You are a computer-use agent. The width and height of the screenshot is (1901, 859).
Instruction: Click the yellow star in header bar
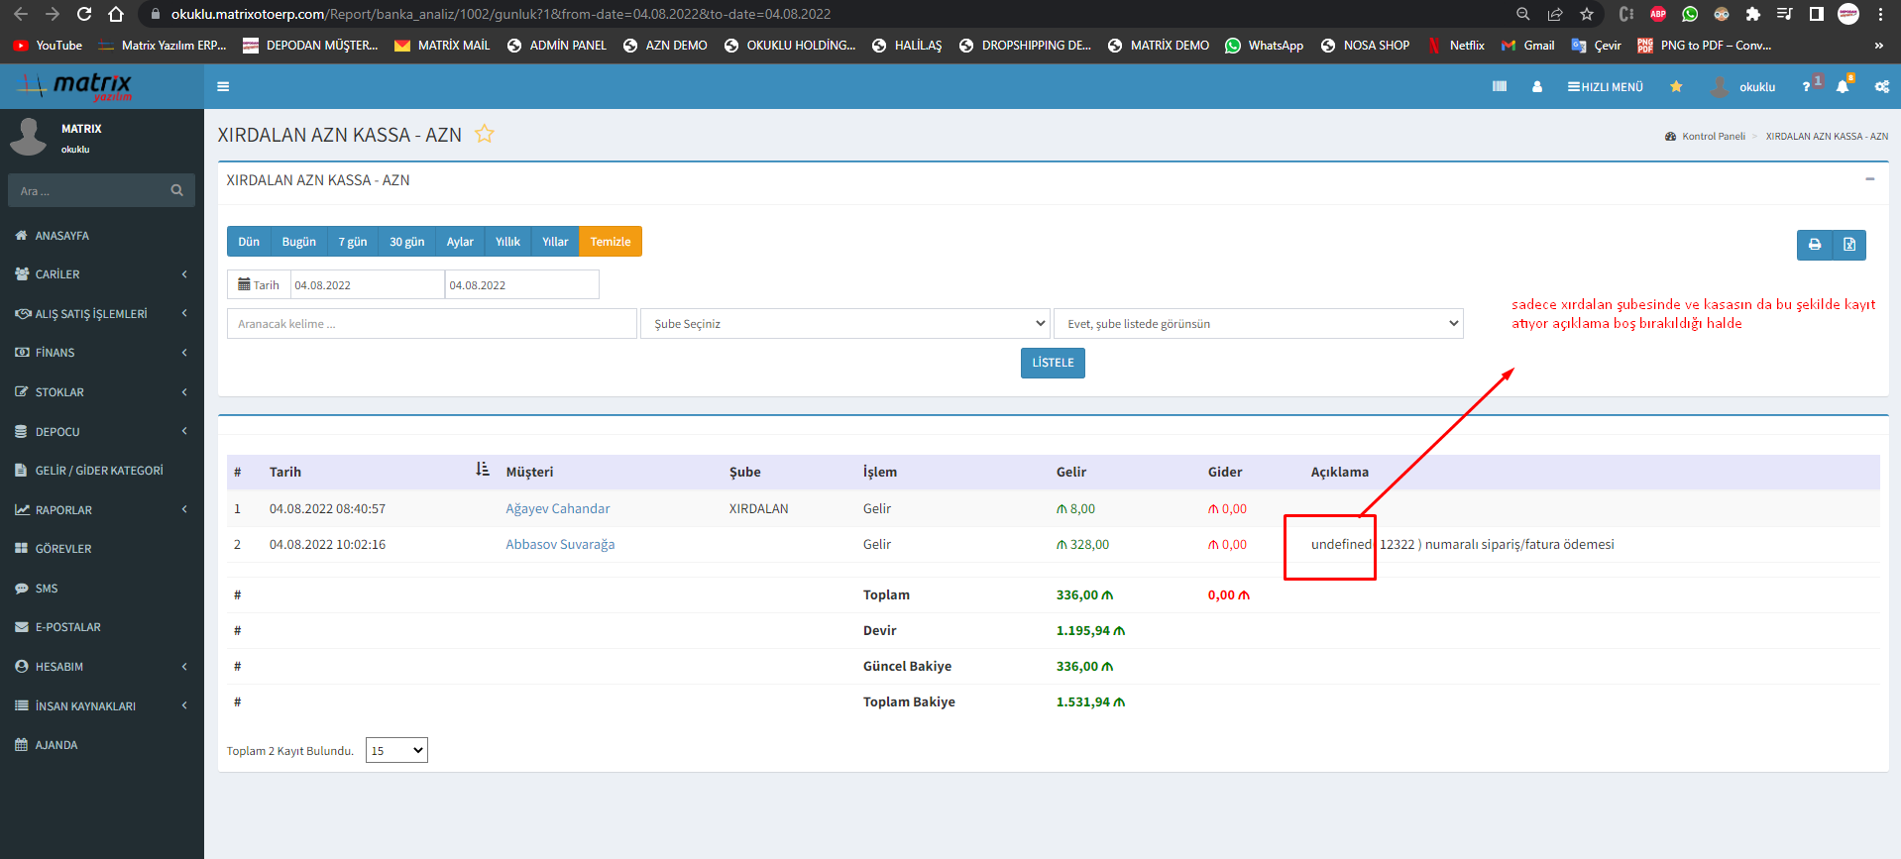[1676, 87]
